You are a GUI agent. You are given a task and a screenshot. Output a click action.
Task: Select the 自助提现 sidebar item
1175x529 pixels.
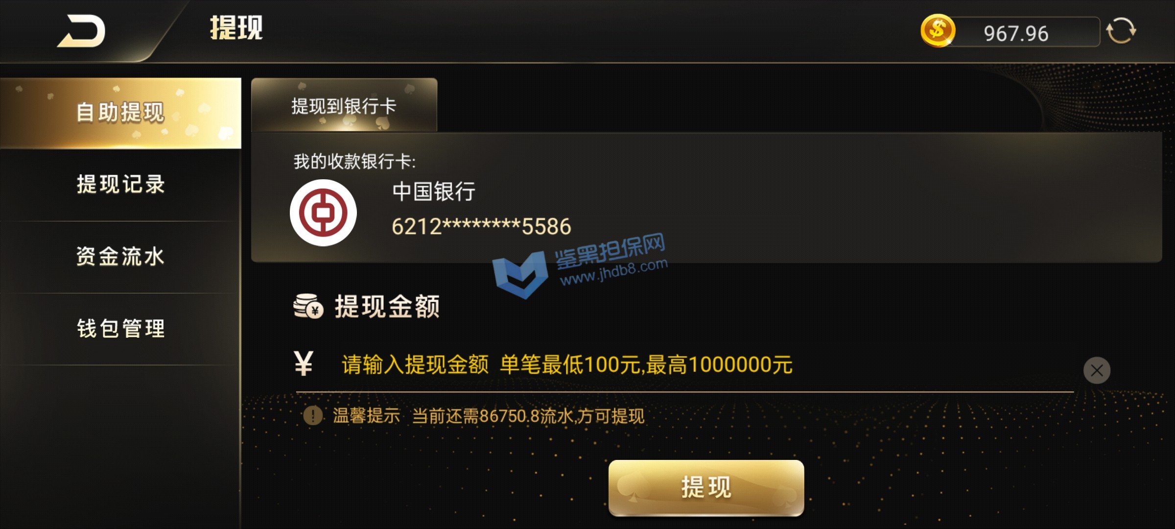[120, 113]
